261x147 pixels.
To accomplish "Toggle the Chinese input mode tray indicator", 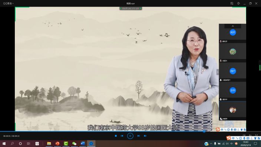I will [231, 144].
